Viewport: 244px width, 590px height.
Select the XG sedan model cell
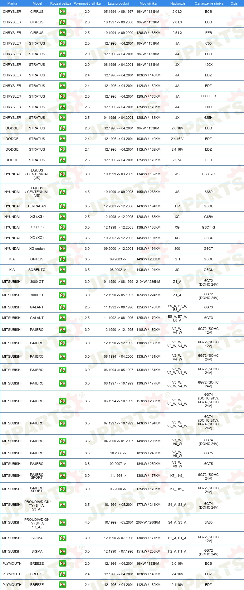pyautogui.click(x=37, y=249)
